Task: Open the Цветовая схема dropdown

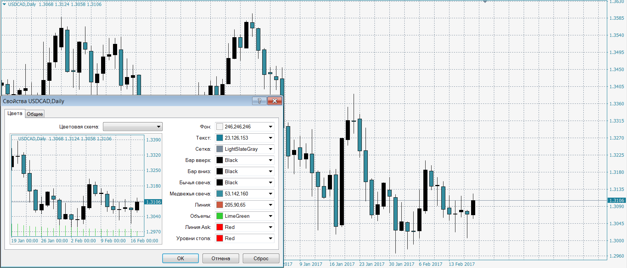Action: [x=133, y=127]
